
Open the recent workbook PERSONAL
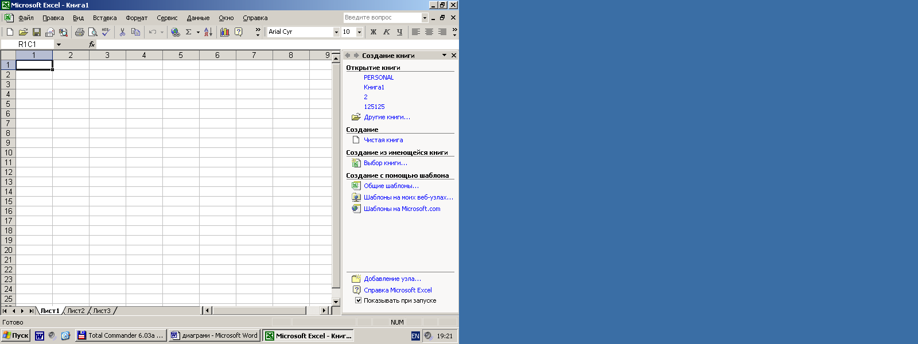coord(379,77)
